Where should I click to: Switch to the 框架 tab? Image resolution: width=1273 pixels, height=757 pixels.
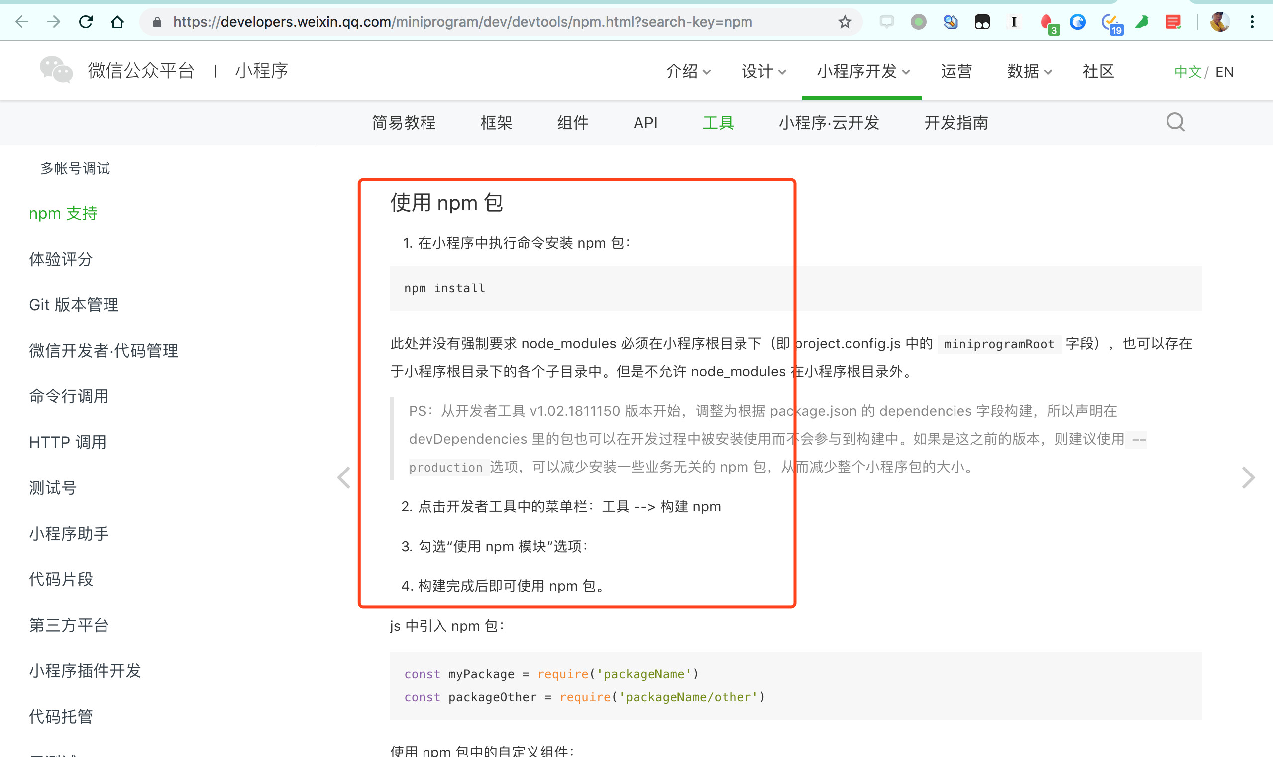[x=496, y=123]
